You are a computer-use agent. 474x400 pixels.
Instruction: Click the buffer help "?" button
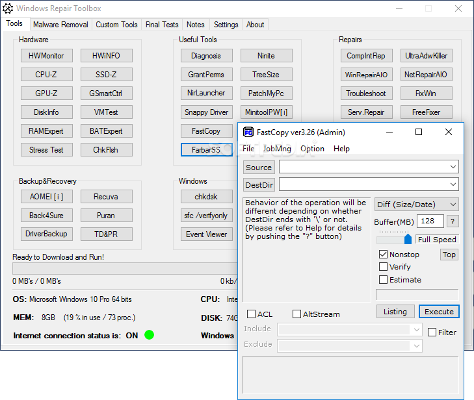[453, 221]
